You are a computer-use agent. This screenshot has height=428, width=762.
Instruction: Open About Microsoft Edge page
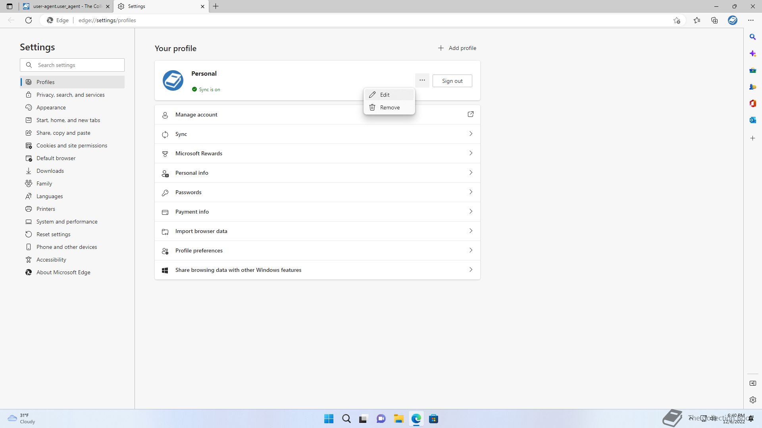coord(72,272)
